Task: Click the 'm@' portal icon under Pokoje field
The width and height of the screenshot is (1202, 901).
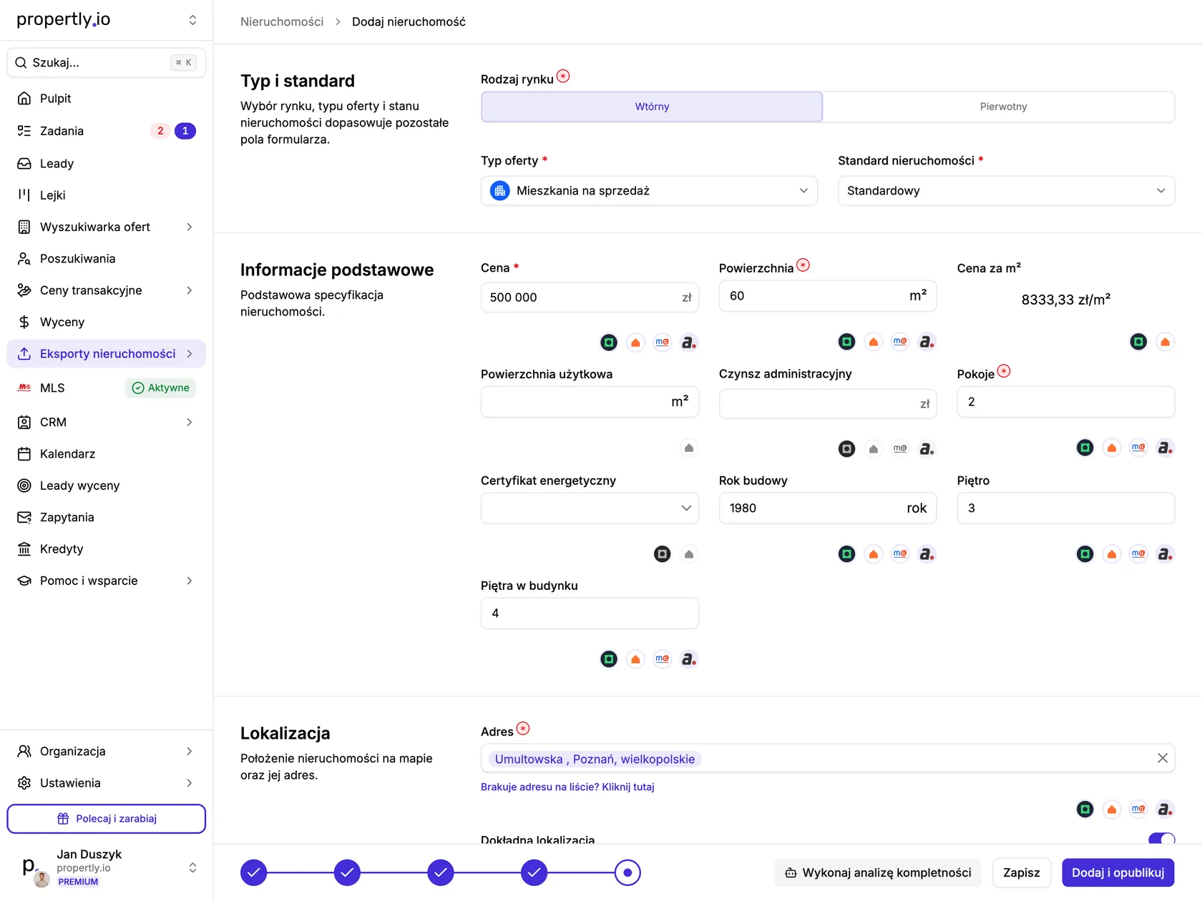Action: (x=1138, y=448)
